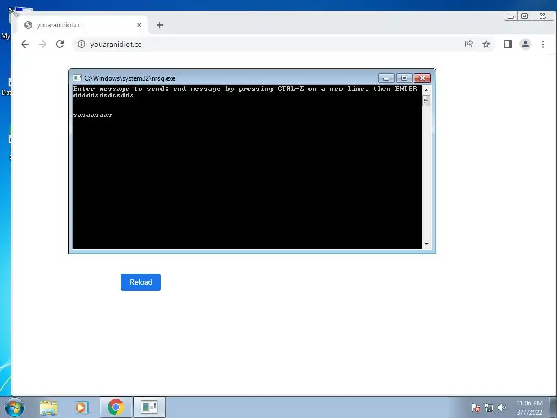Image resolution: width=557 pixels, height=418 pixels.
Task: Go back with the browser back arrow
Action: click(25, 44)
